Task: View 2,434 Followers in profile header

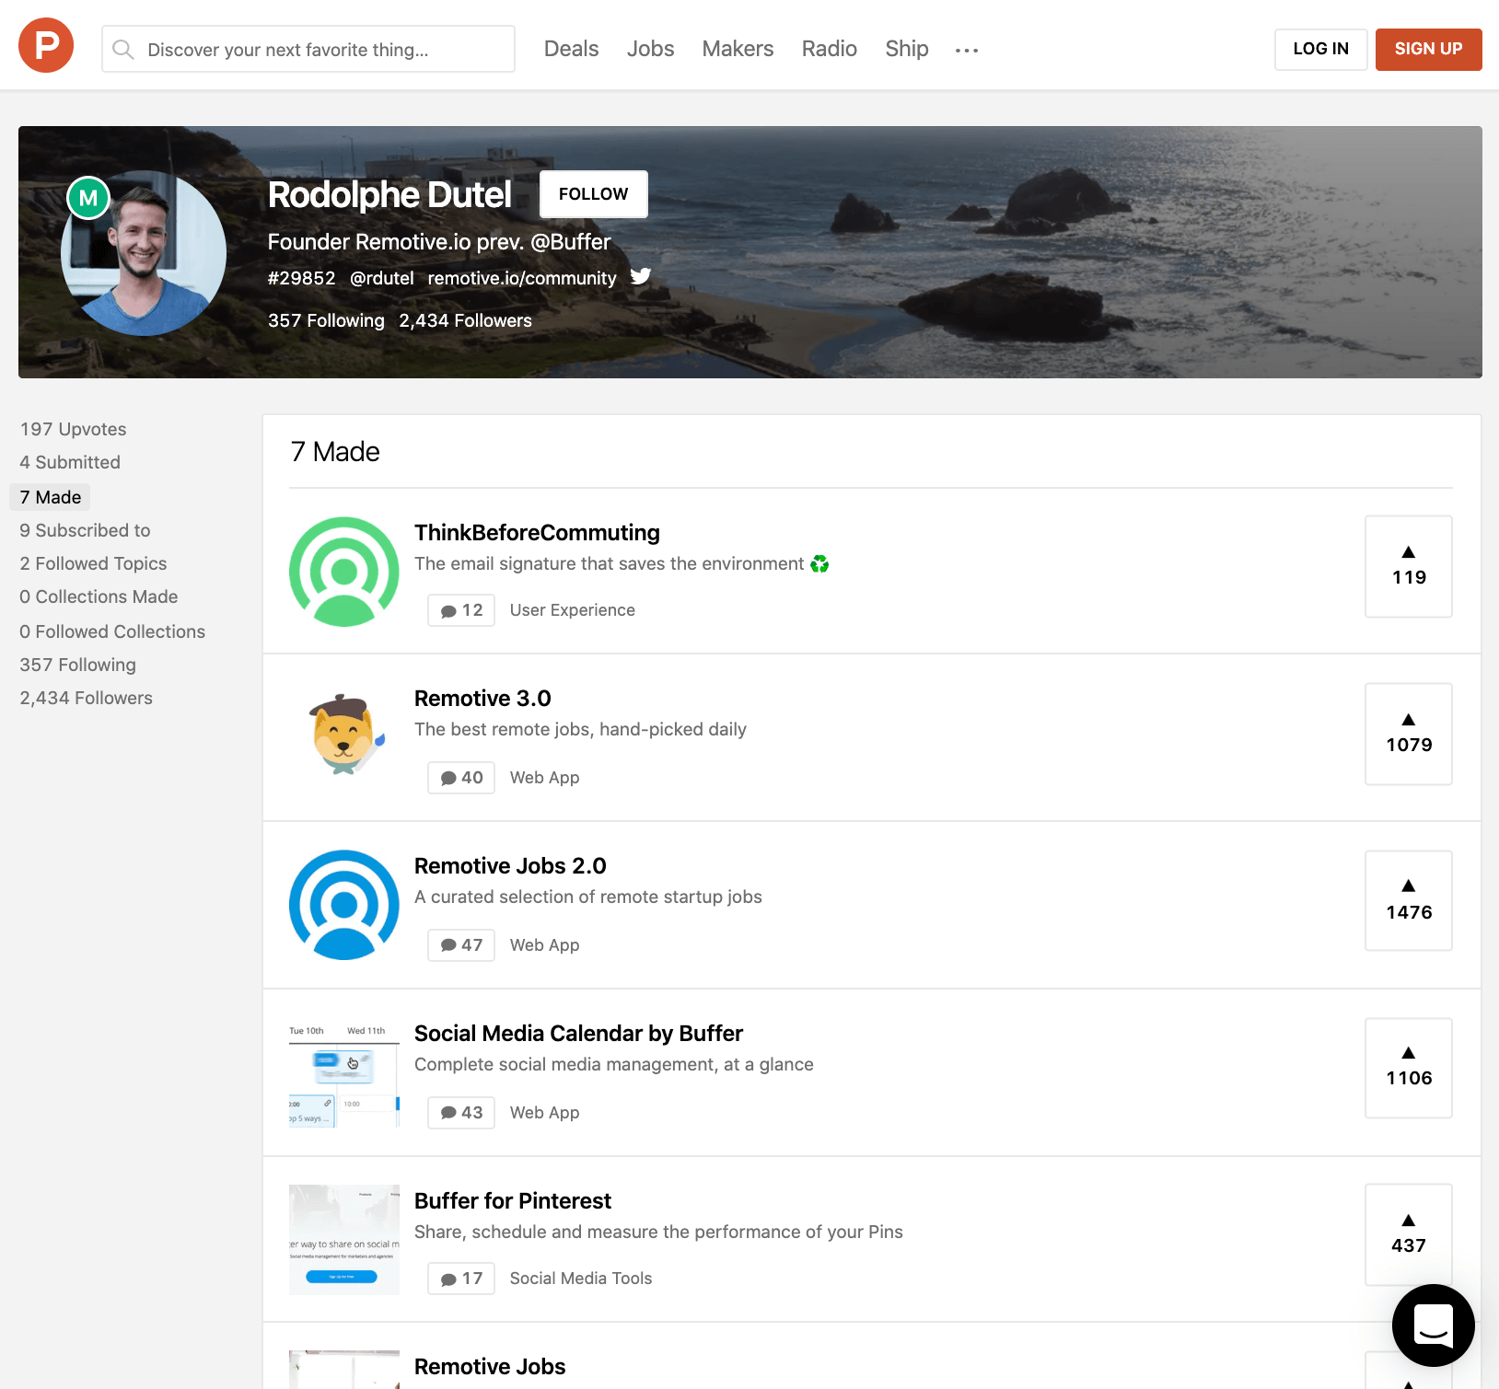Action: coord(465,320)
